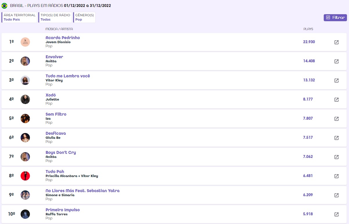349x224 pixels.
Task: Open external link for Primeiro Impulso
Action: tap(337, 214)
